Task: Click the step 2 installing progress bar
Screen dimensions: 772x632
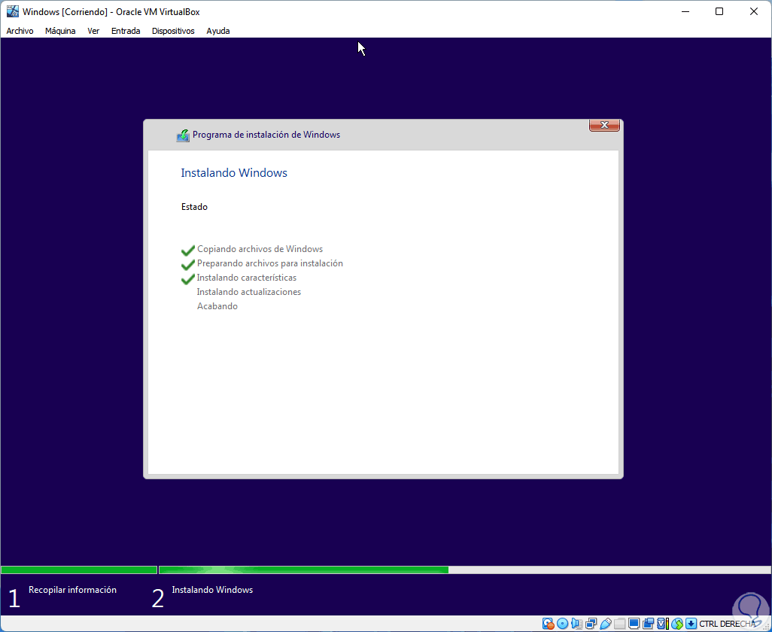Action: (x=465, y=570)
